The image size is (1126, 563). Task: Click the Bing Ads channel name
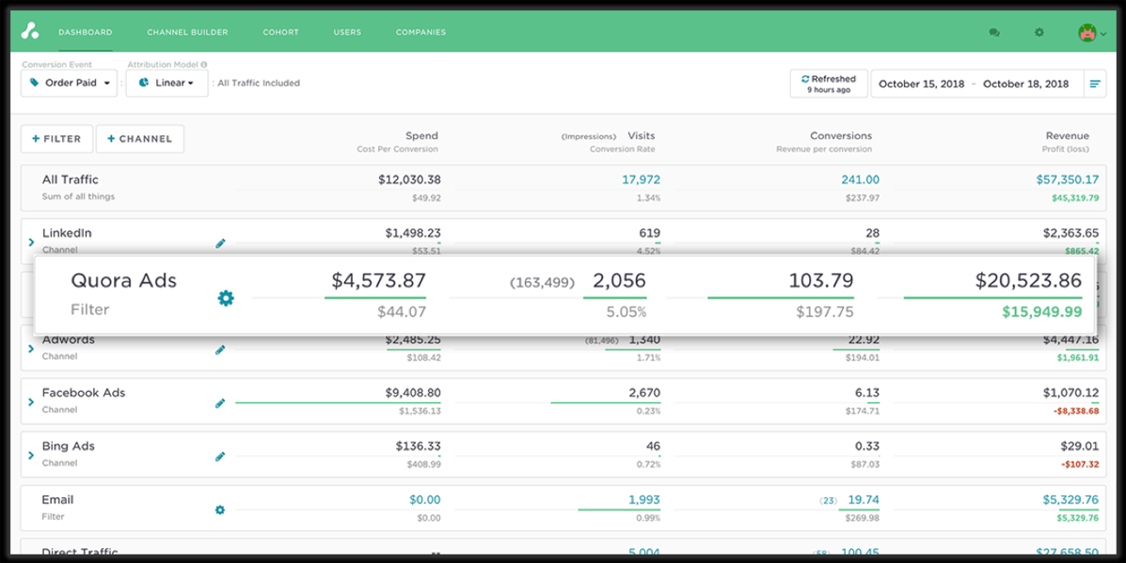click(69, 446)
